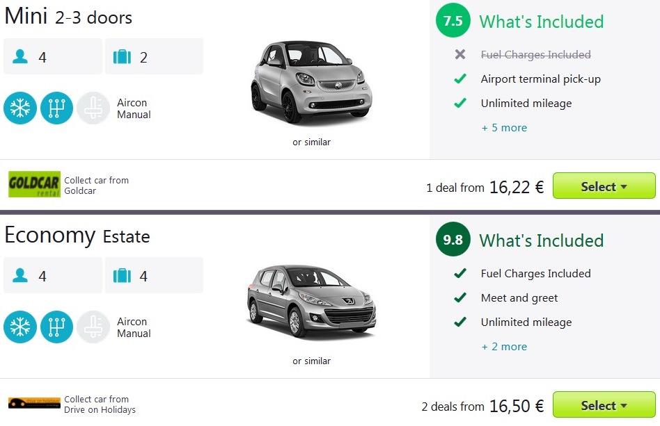This screenshot has width=660, height=426.
Task: Click the aircon snowflake icon on Economy Estate
Action: pyautogui.click(x=20, y=327)
